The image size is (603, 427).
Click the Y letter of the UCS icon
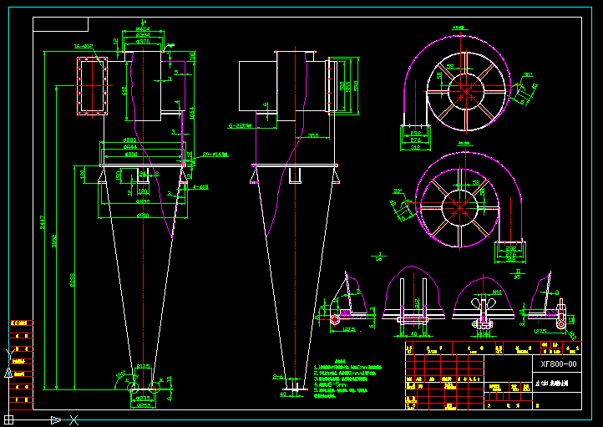[10, 354]
